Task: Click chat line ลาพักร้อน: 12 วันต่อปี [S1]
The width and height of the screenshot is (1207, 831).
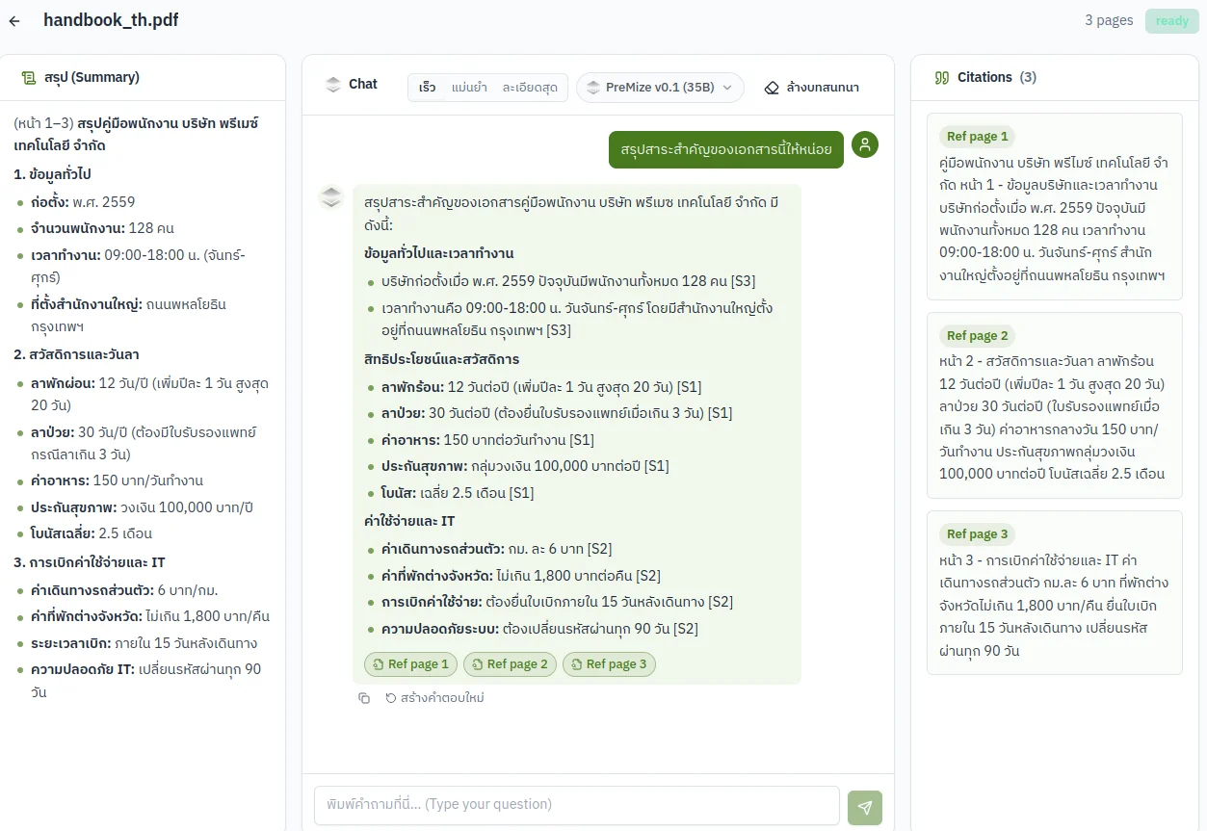Action: click(x=541, y=387)
